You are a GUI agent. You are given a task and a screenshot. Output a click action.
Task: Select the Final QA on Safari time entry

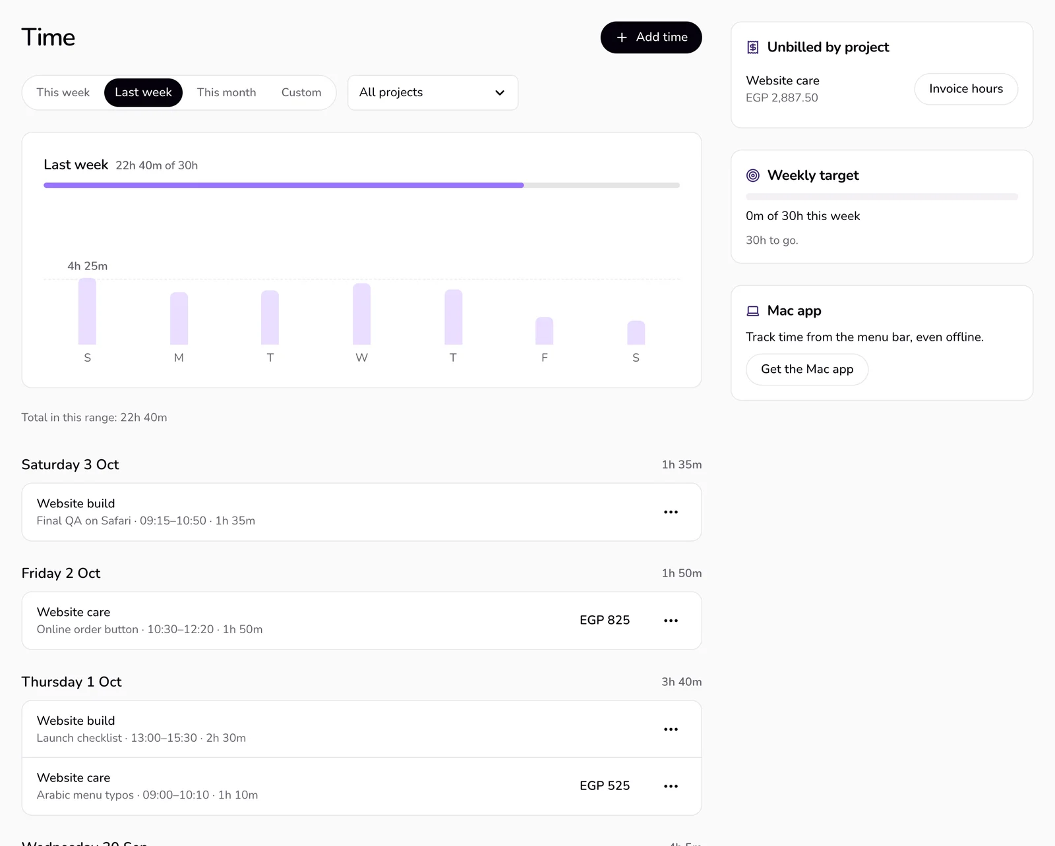[x=361, y=512]
